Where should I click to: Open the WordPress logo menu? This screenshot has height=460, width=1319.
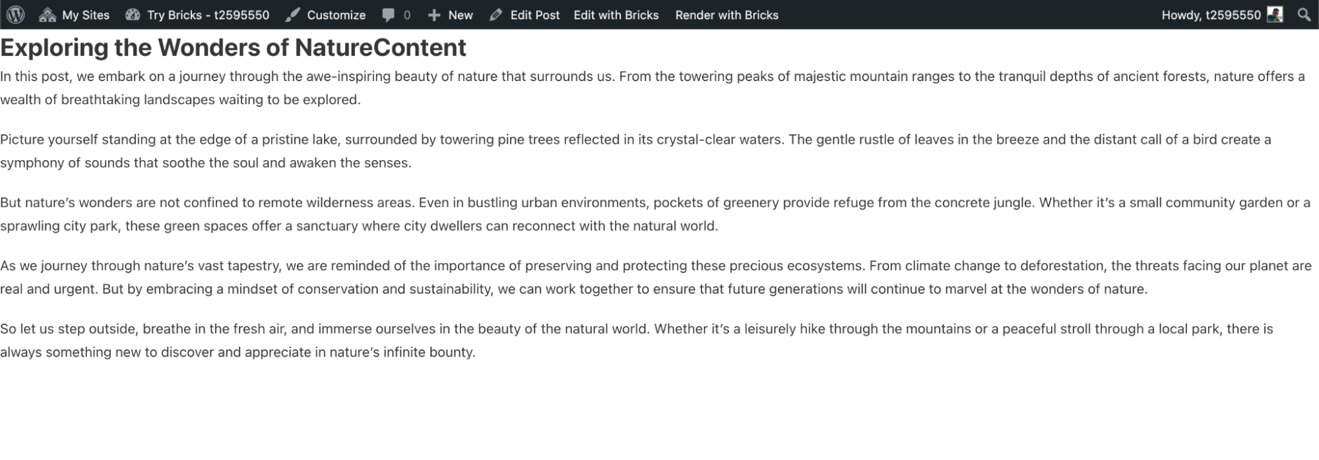pyautogui.click(x=16, y=14)
